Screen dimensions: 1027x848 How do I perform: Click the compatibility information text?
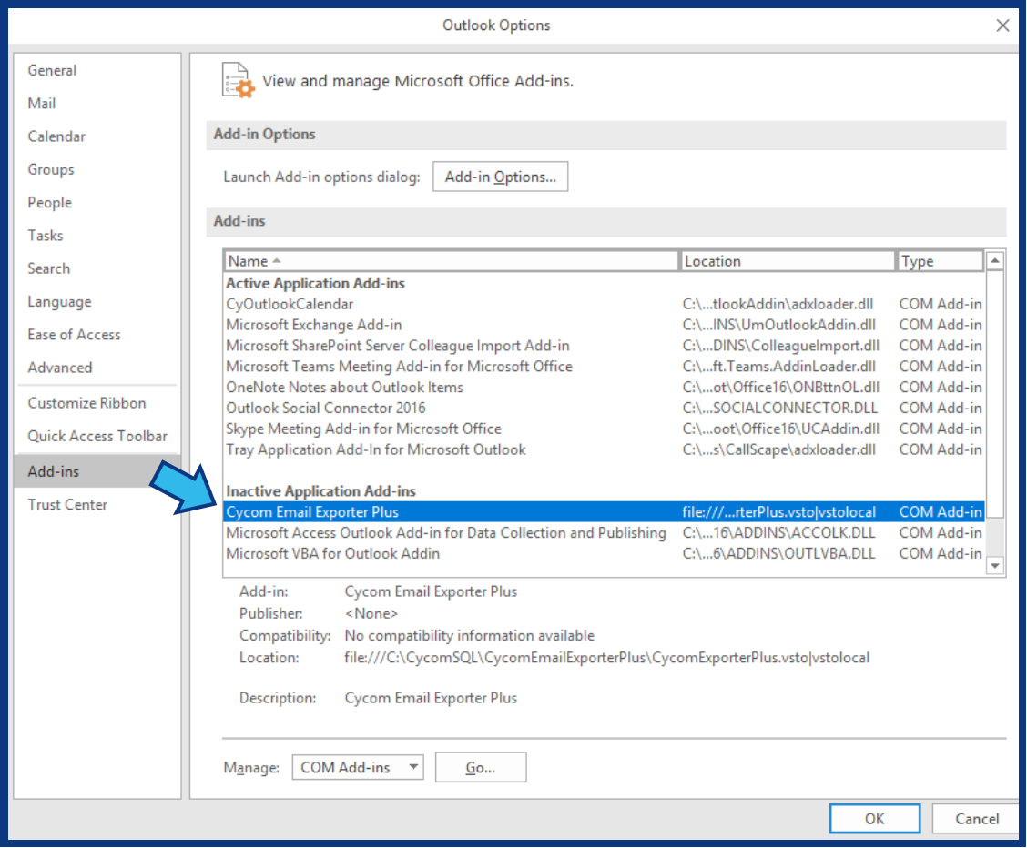click(470, 635)
